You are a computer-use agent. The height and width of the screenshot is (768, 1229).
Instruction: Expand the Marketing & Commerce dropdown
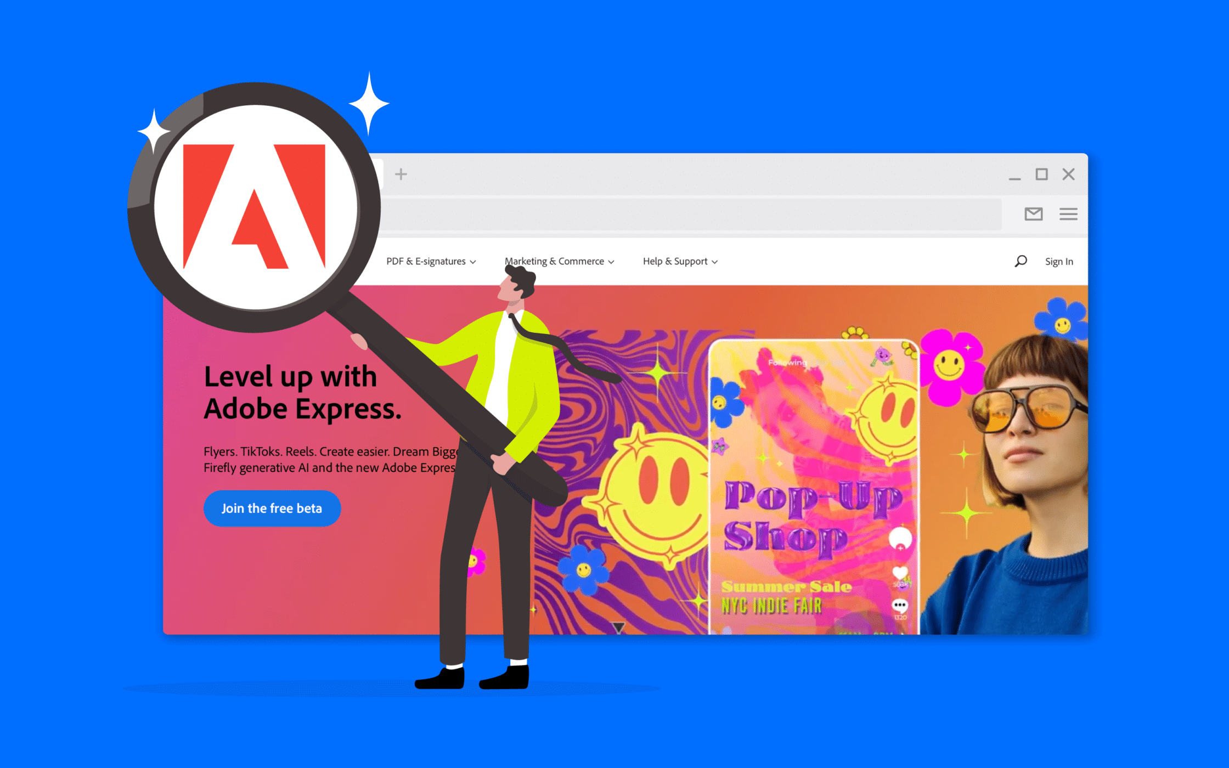(x=559, y=261)
